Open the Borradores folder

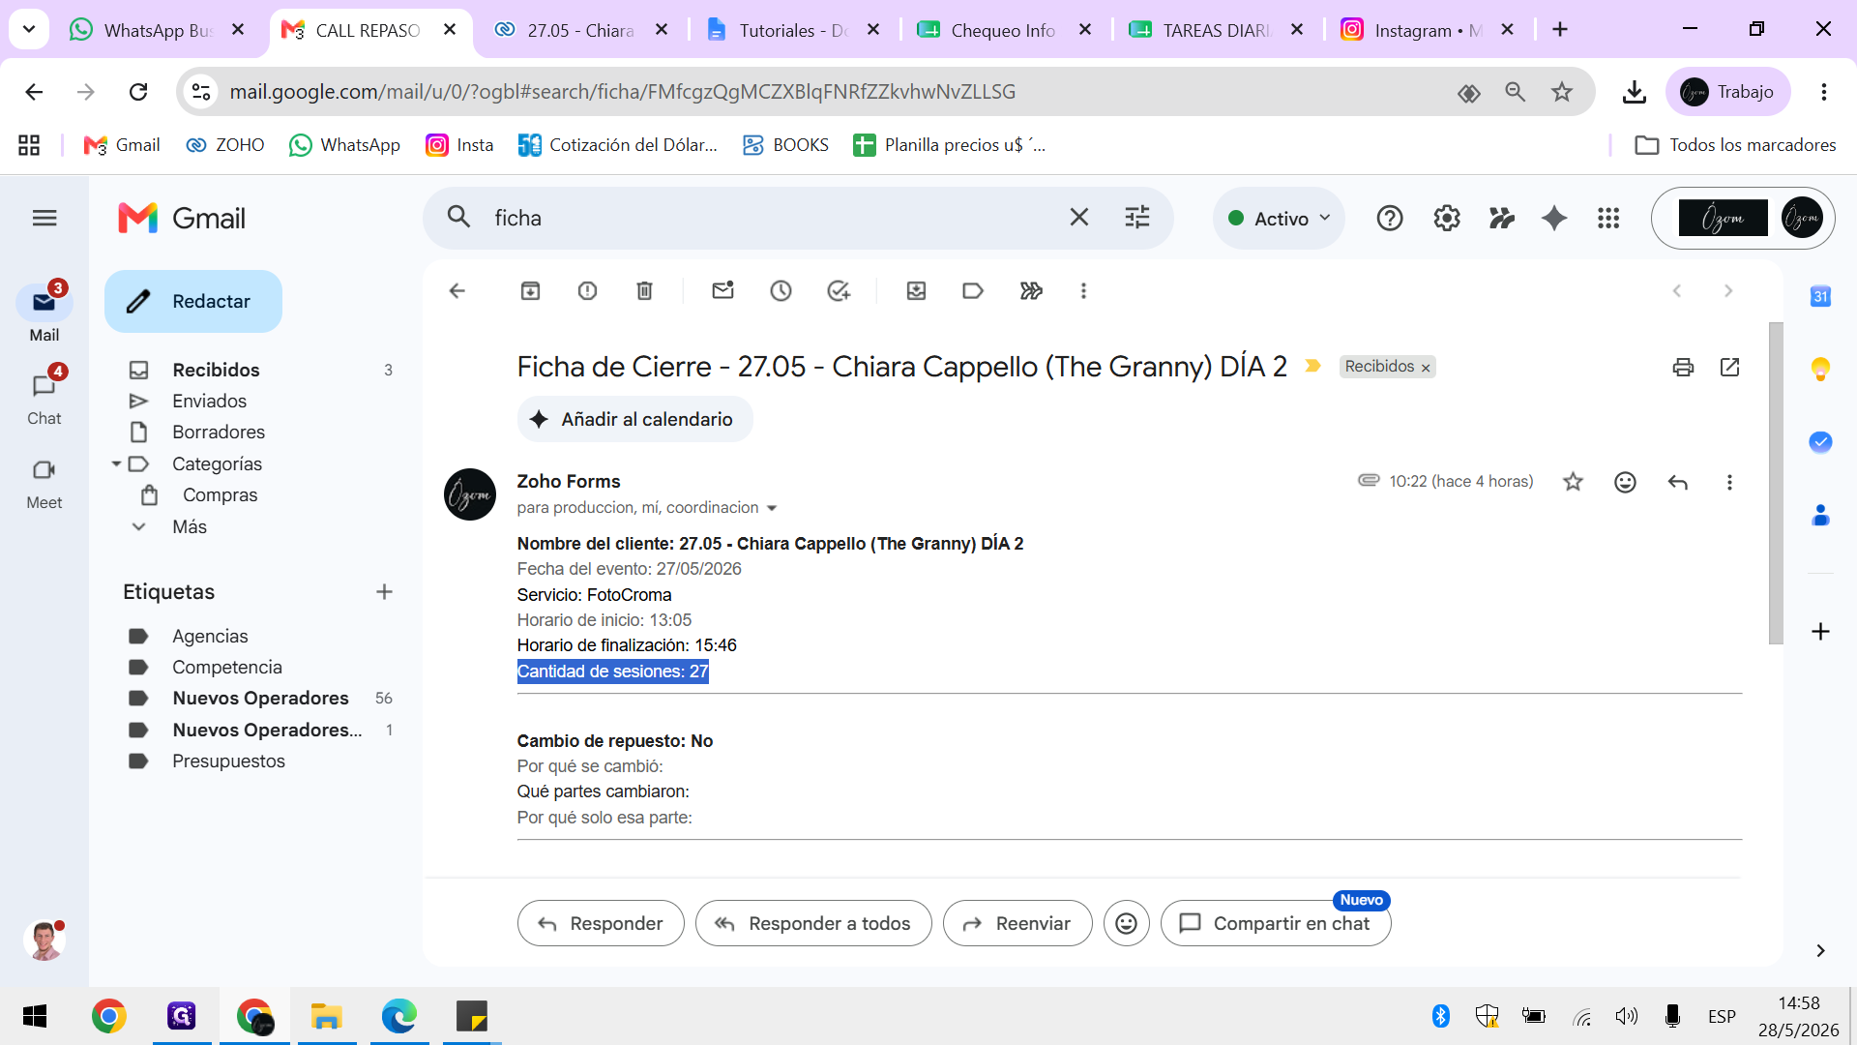[x=219, y=433]
